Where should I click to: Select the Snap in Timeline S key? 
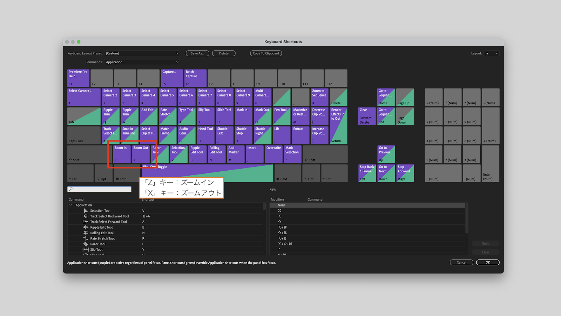pos(130,135)
